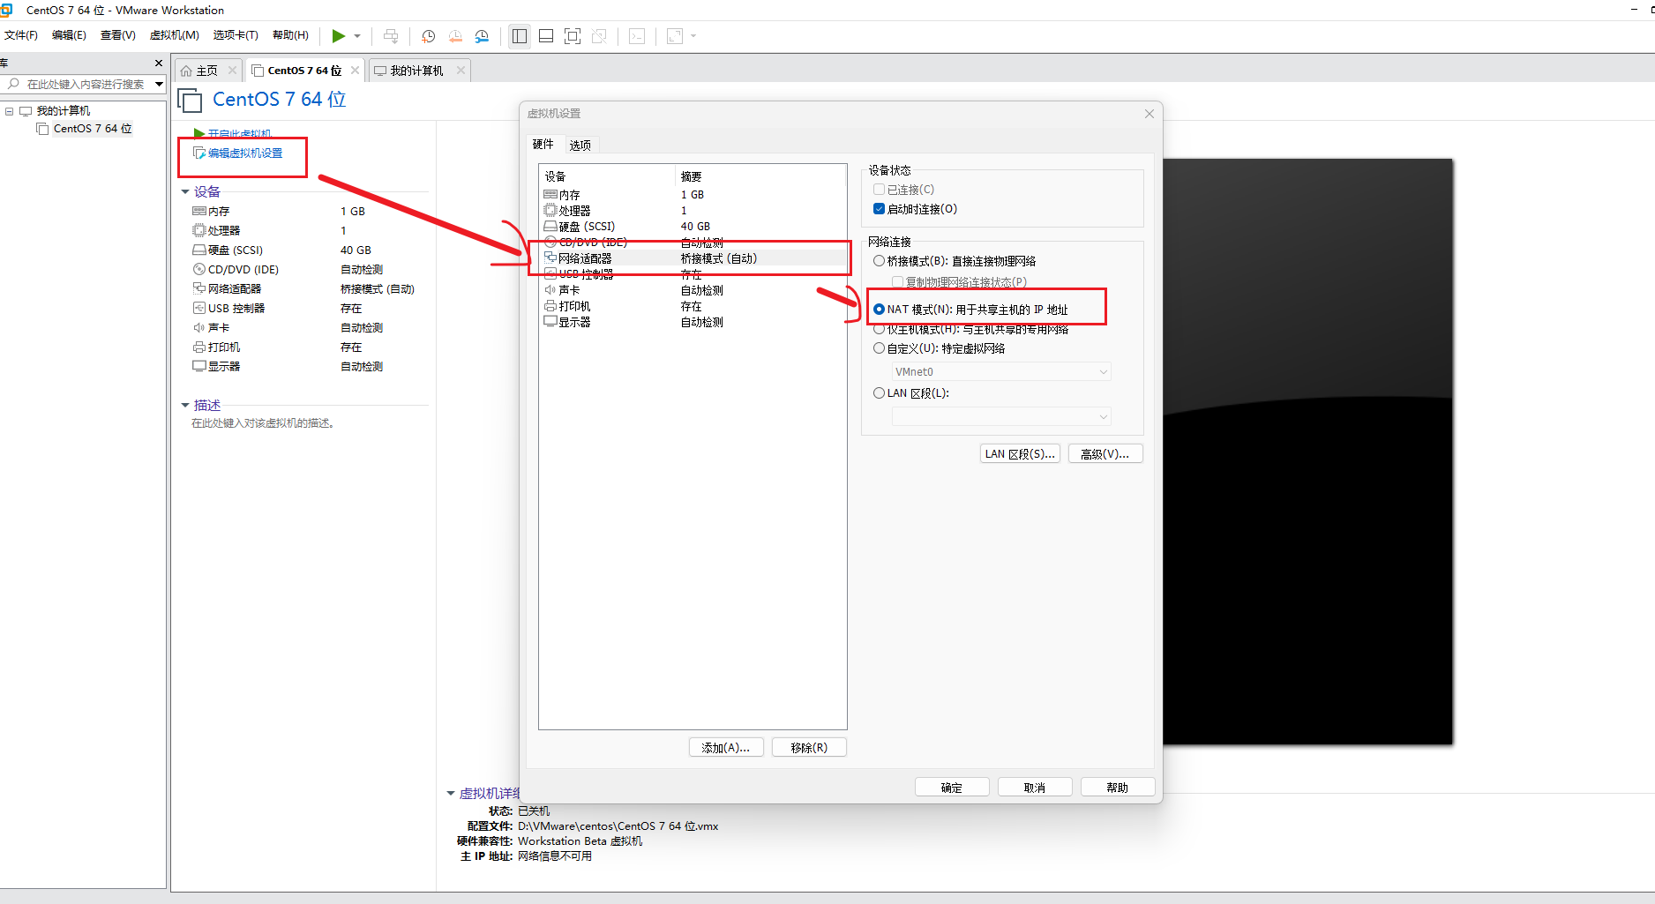Toggle 已连接(C) checkbox
This screenshot has width=1655, height=904.
coord(879,190)
